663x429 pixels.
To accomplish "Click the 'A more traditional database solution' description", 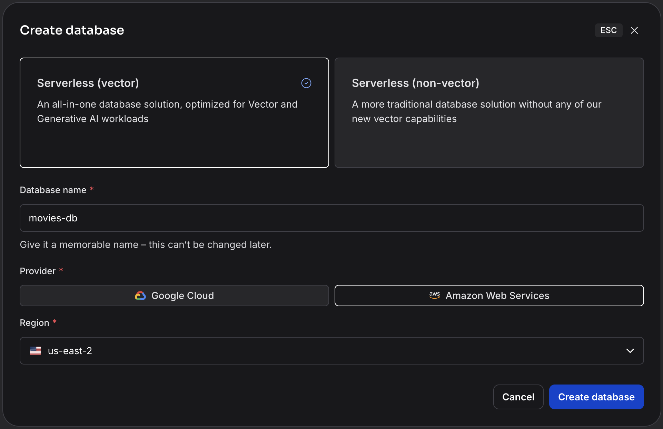I will tap(477, 111).
